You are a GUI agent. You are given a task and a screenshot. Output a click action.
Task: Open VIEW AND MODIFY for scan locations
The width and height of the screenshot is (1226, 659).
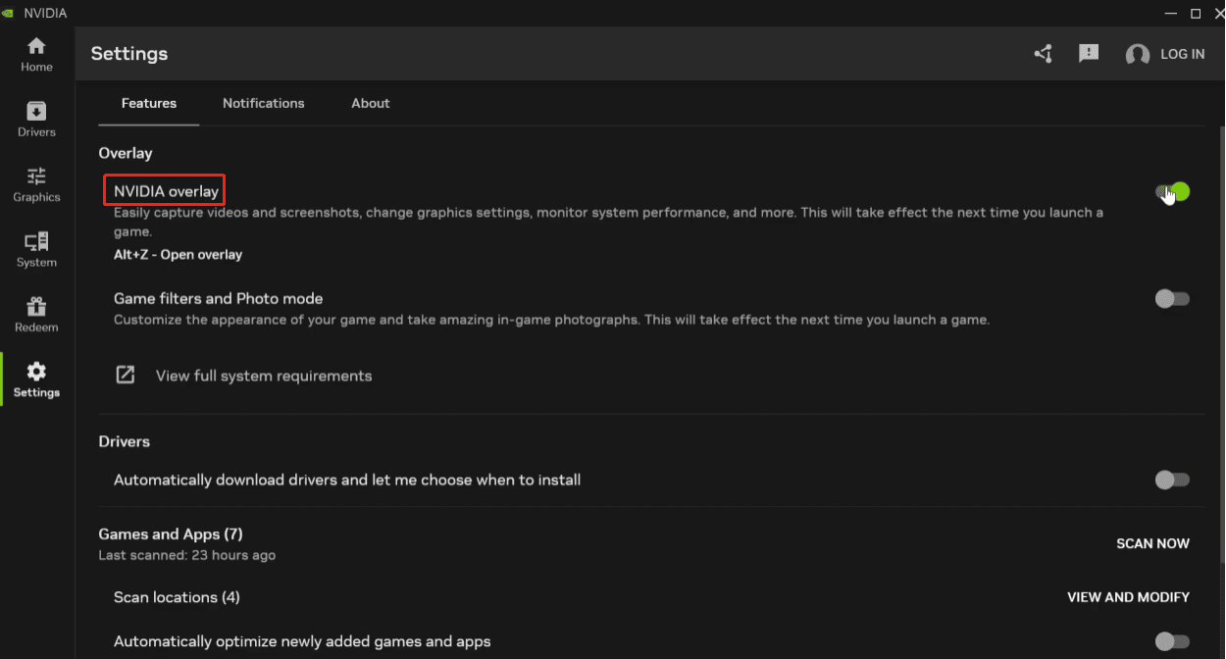(1128, 596)
